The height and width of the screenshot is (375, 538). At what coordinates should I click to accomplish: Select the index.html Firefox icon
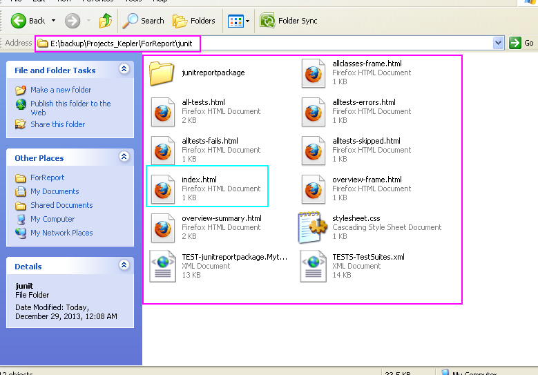click(x=162, y=189)
